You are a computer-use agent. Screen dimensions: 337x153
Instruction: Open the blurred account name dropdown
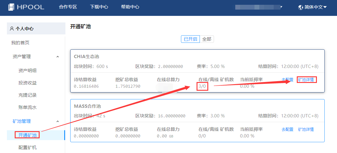coord(259,7)
